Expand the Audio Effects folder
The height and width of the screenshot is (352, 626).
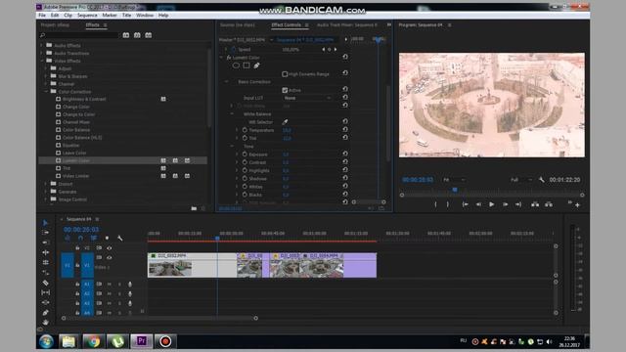(41, 45)
